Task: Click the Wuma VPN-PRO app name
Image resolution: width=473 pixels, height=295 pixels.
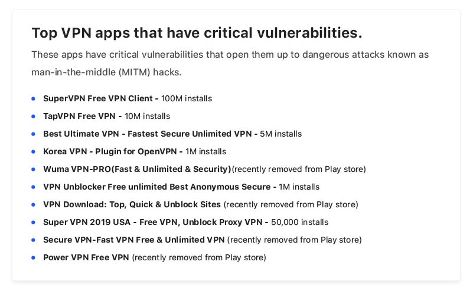Action: point(137,170)
